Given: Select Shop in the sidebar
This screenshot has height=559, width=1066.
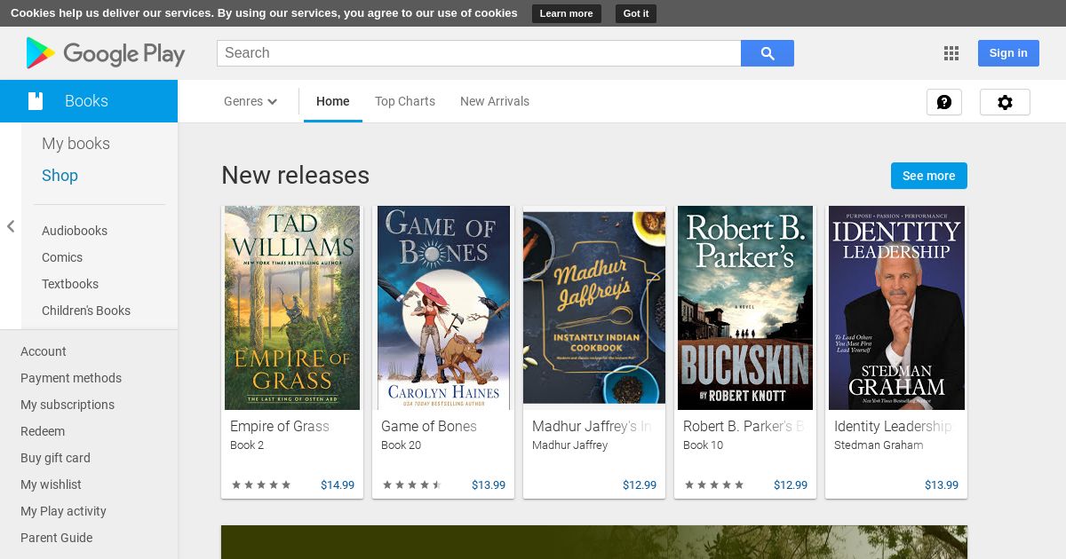Looking at the screenshot, I should click(x=60, y=176).
